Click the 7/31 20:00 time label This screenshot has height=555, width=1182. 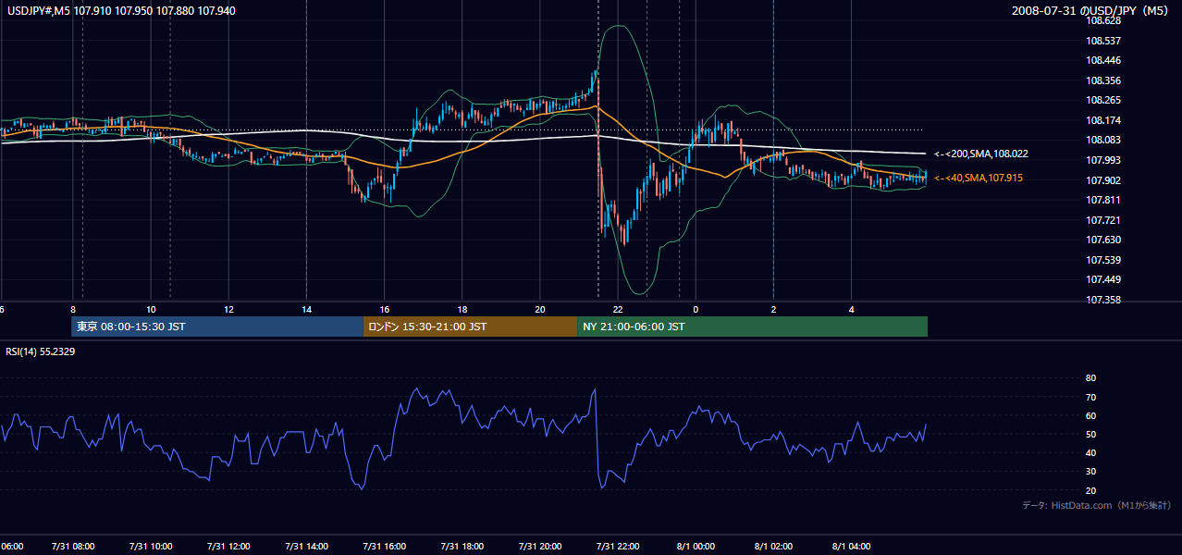[x=540, y=546]
